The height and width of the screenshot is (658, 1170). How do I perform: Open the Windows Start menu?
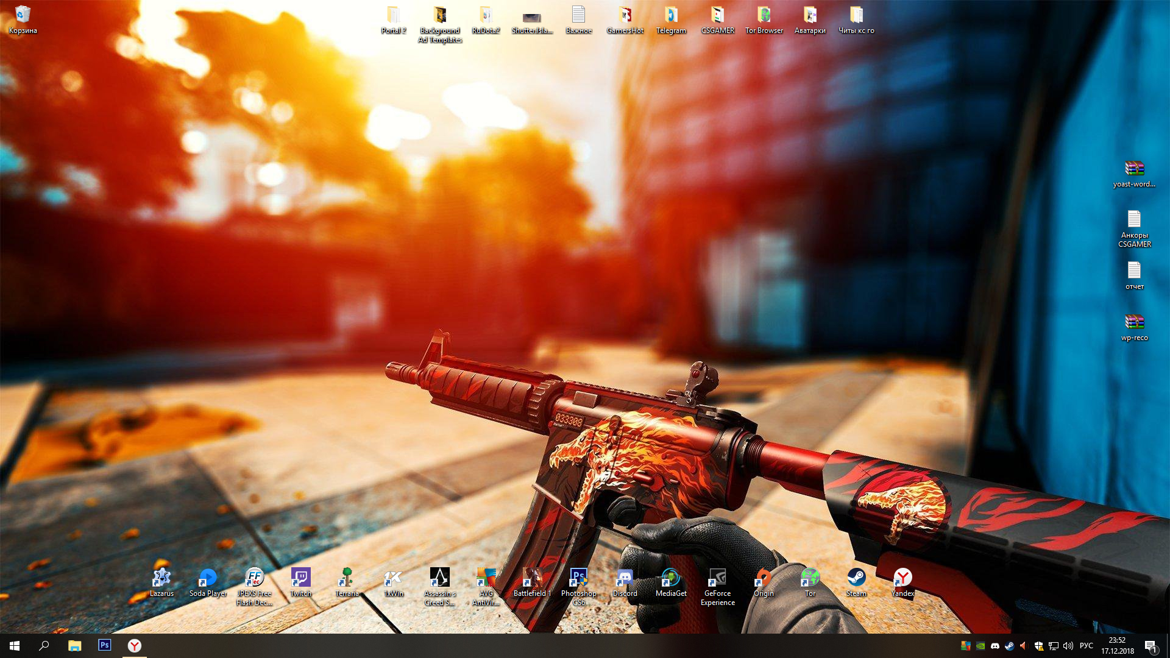[x=15, y=646]
